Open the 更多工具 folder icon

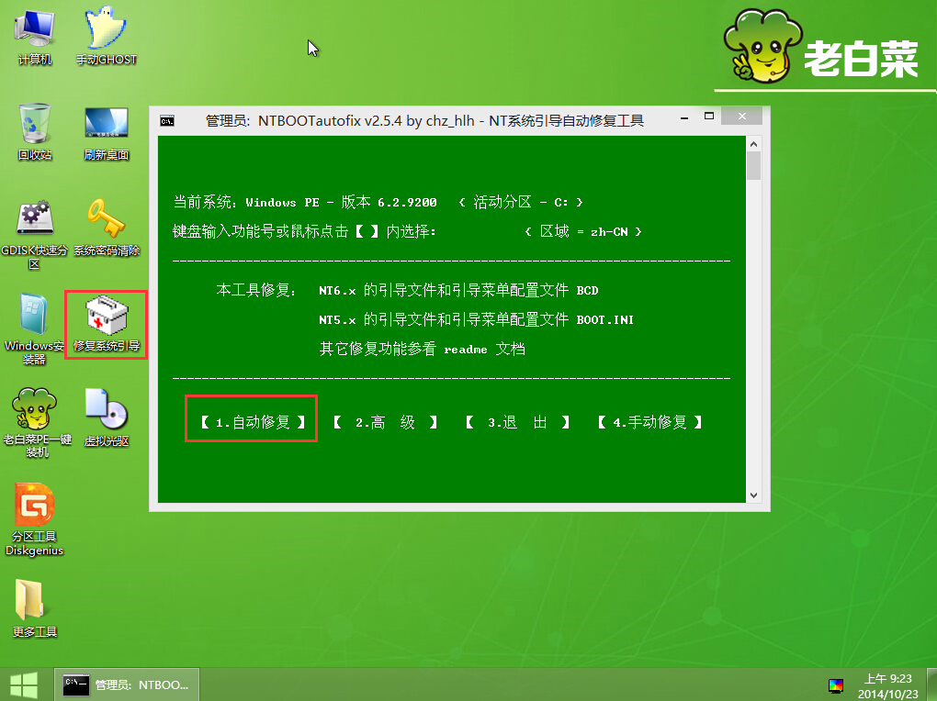coord(35,609)
